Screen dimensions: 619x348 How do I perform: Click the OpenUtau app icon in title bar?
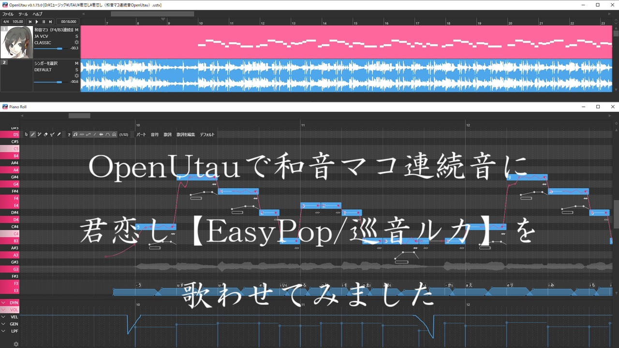click(5, 5)
